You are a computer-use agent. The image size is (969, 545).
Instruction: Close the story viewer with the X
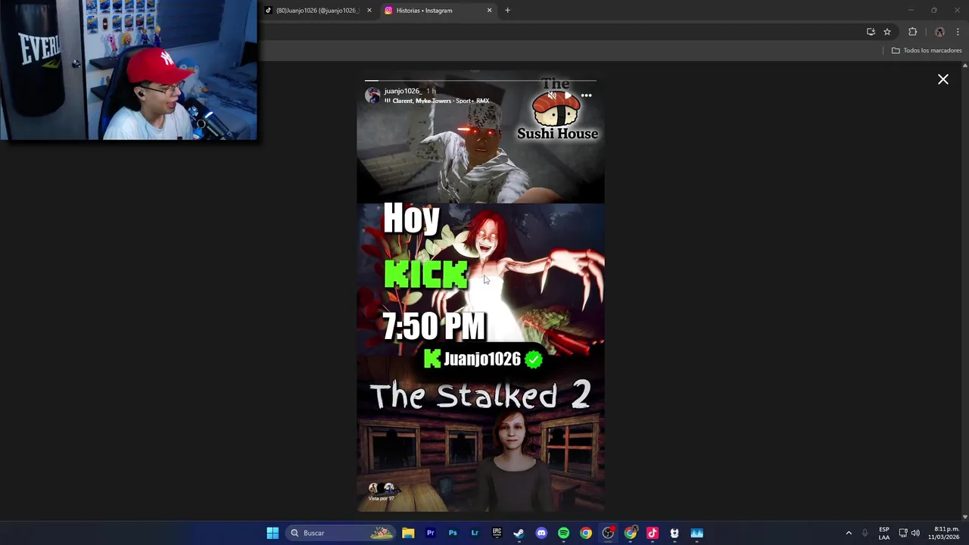click(x=943, y=79)
